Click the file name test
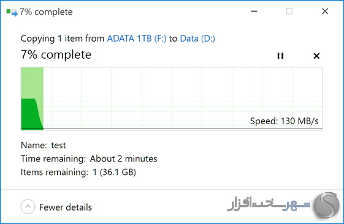This screenshot has width=344, height=224. tap(58, 146)
